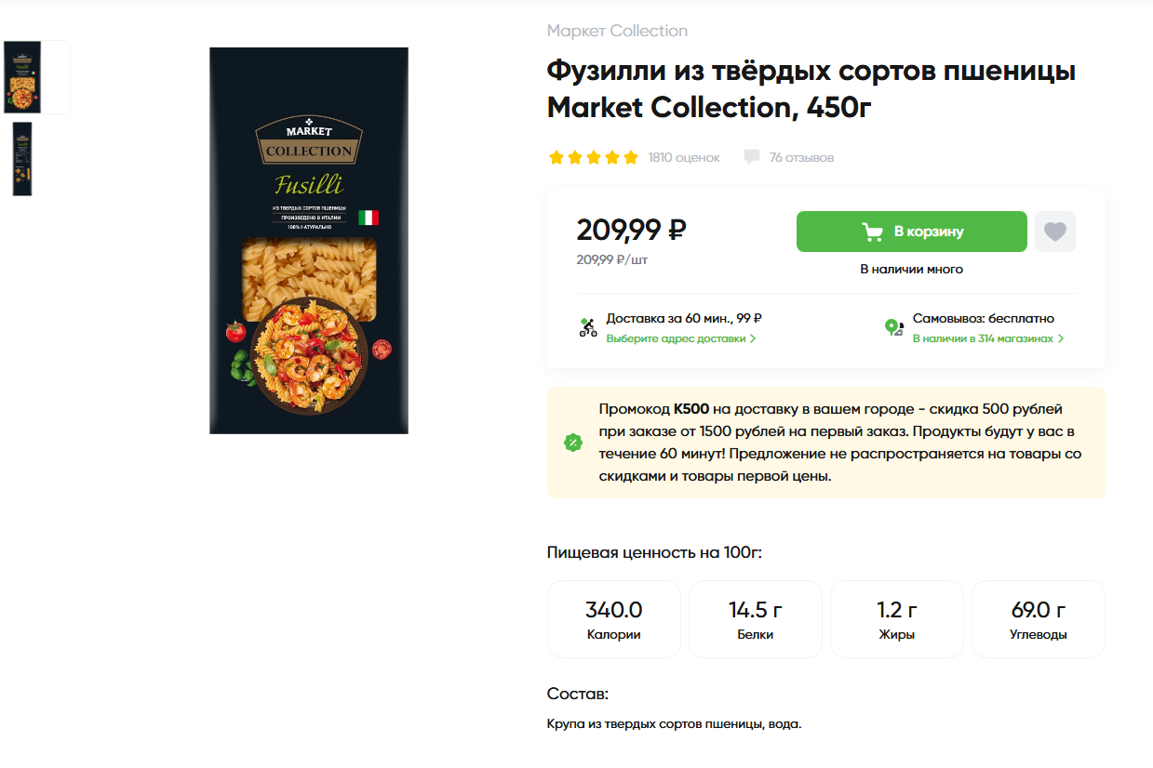Click the 14.5 г Белки nutrition card
This screenshot has width=1153, height=768.
click(756, 619)
